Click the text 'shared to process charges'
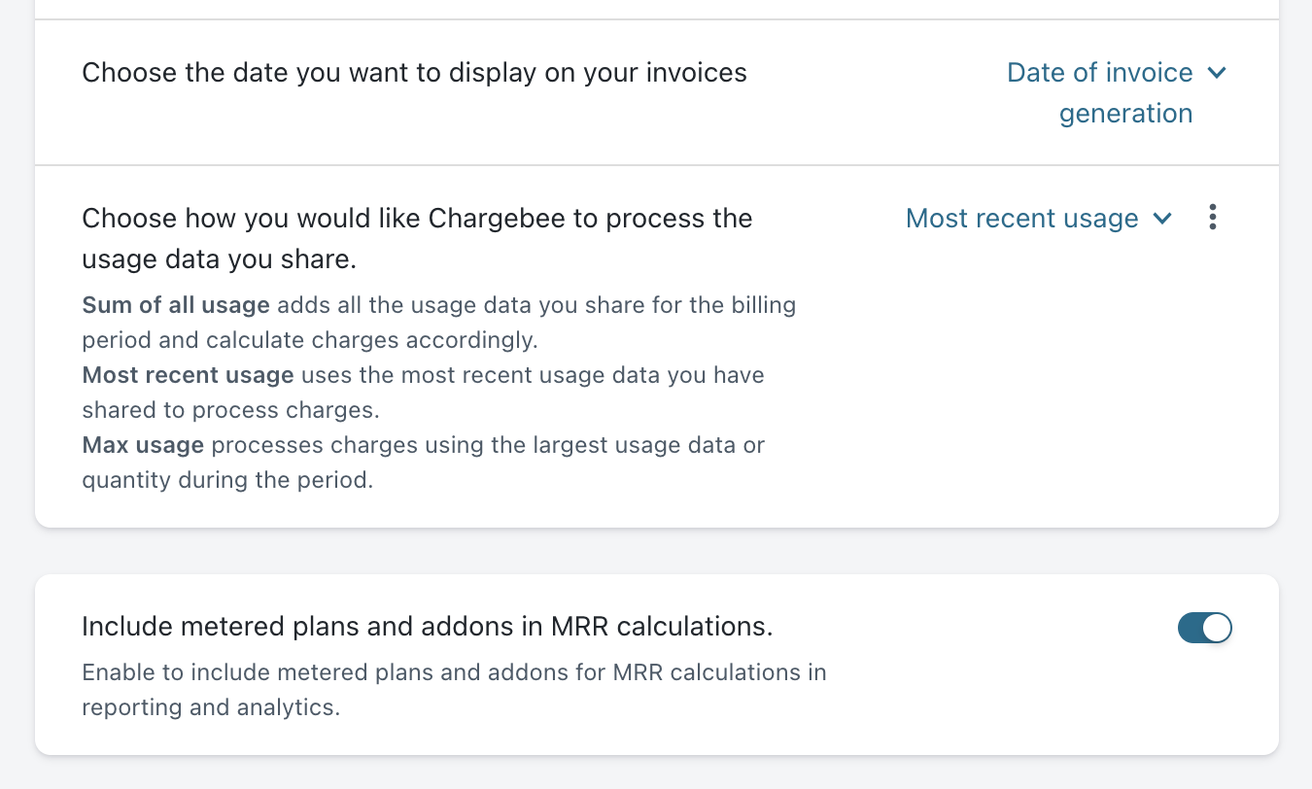 pos(230,410)
